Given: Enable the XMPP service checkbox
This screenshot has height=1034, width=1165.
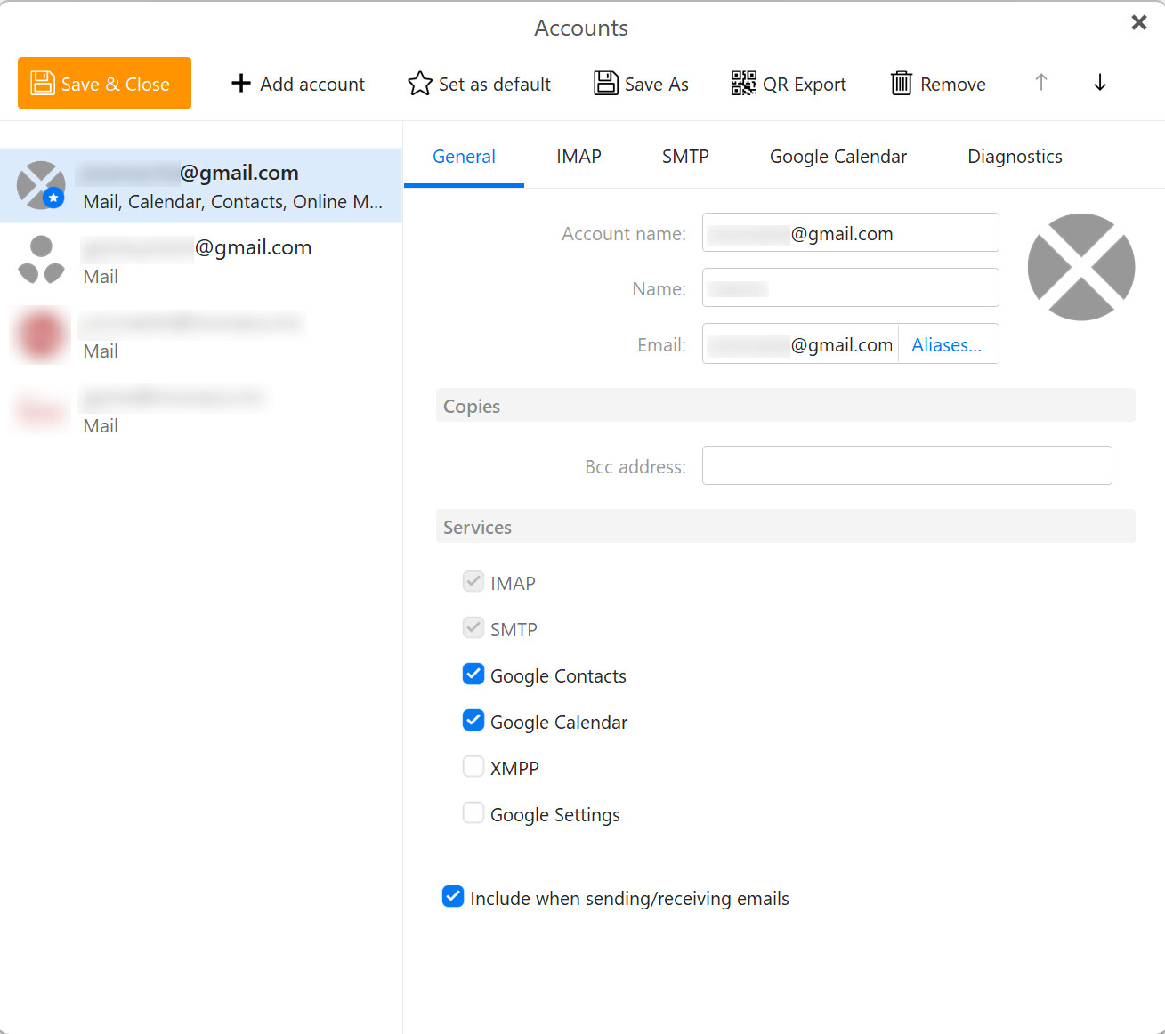Looking at the screenshot, I should click(473, 767).
